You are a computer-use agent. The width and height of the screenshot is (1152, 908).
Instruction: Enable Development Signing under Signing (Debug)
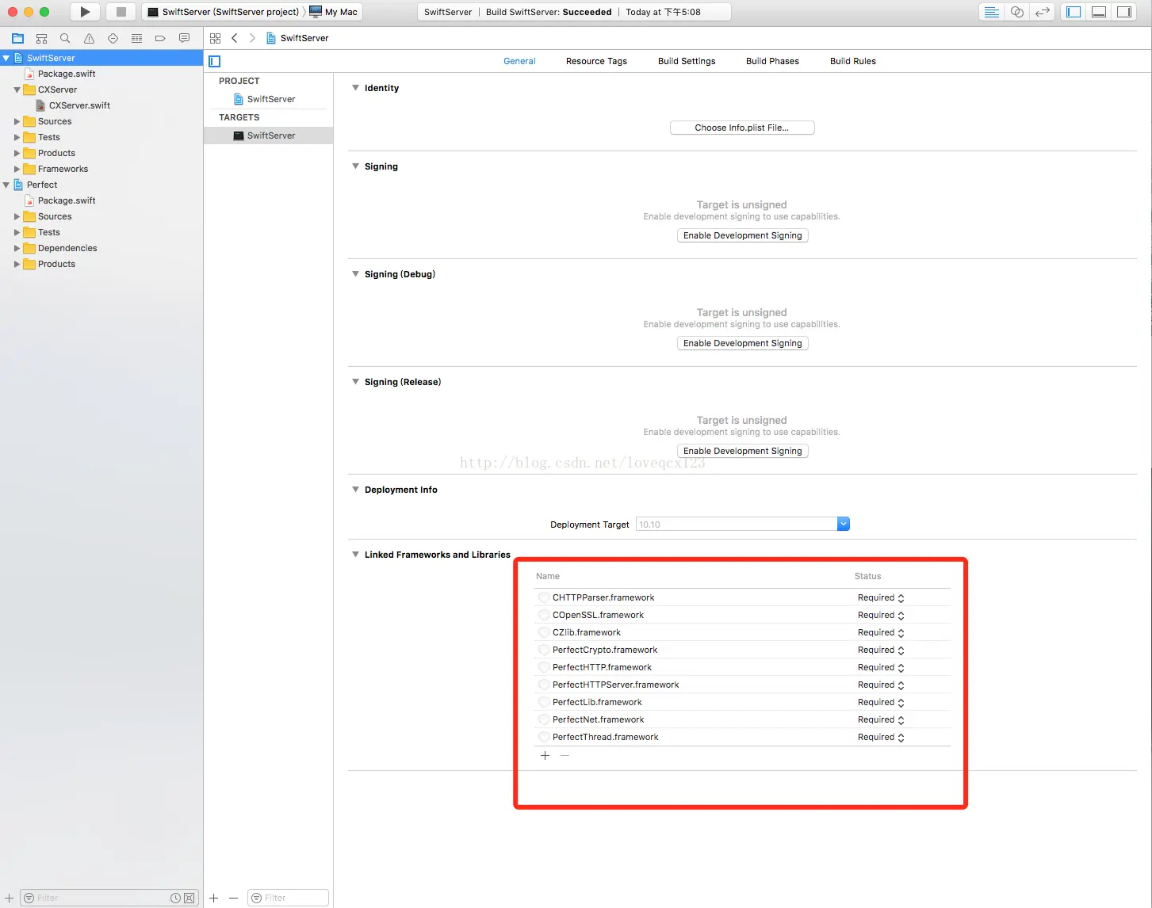[x=743, y=343]
